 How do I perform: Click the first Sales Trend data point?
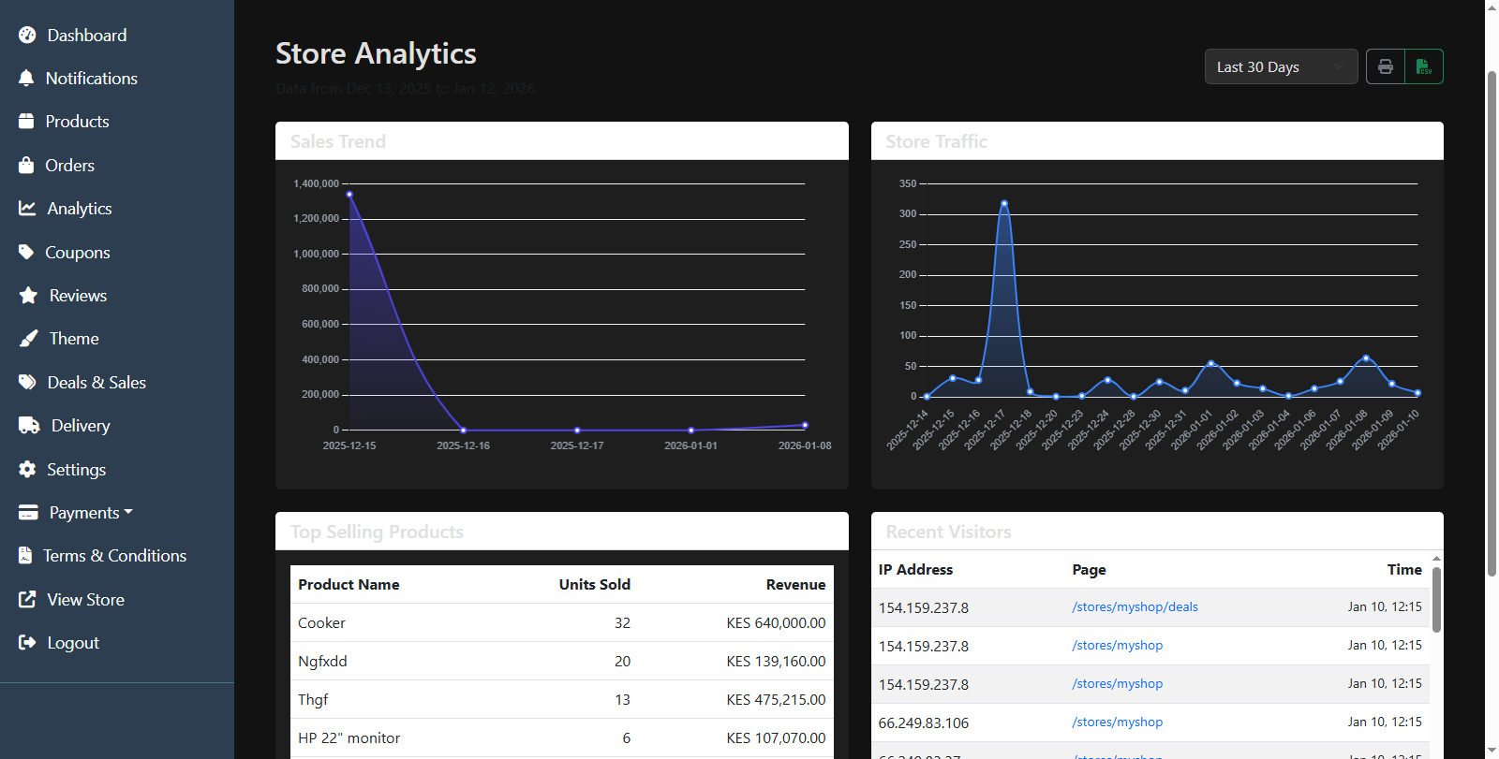pyautogui.click(x=349, y=195)
